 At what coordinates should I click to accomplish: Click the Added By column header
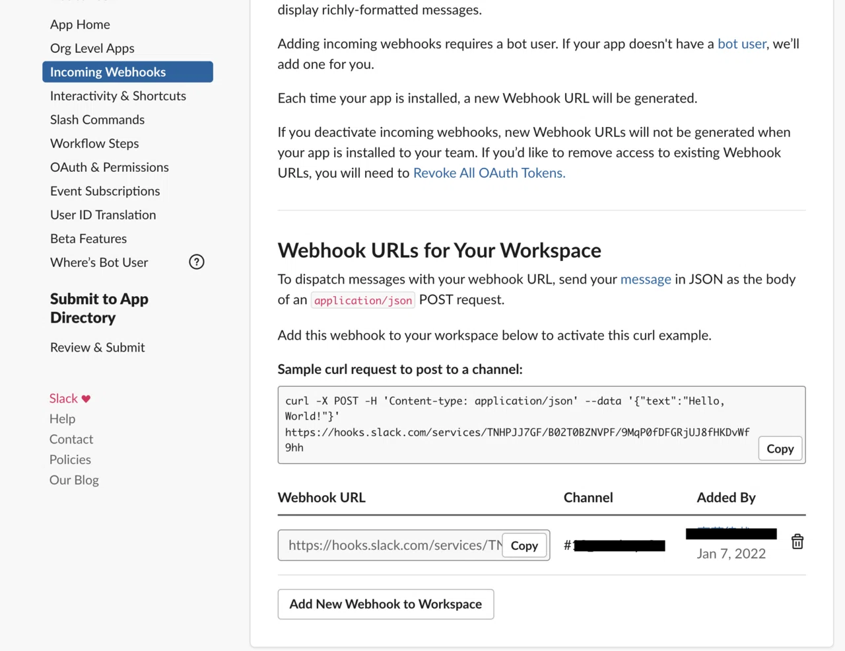point(726,498)
